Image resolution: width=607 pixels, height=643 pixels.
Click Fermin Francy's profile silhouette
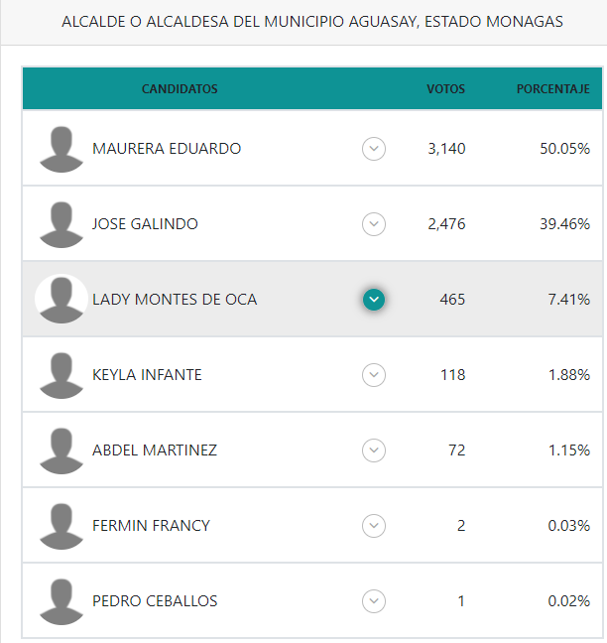pyautogui.click(x=61, y=526)
